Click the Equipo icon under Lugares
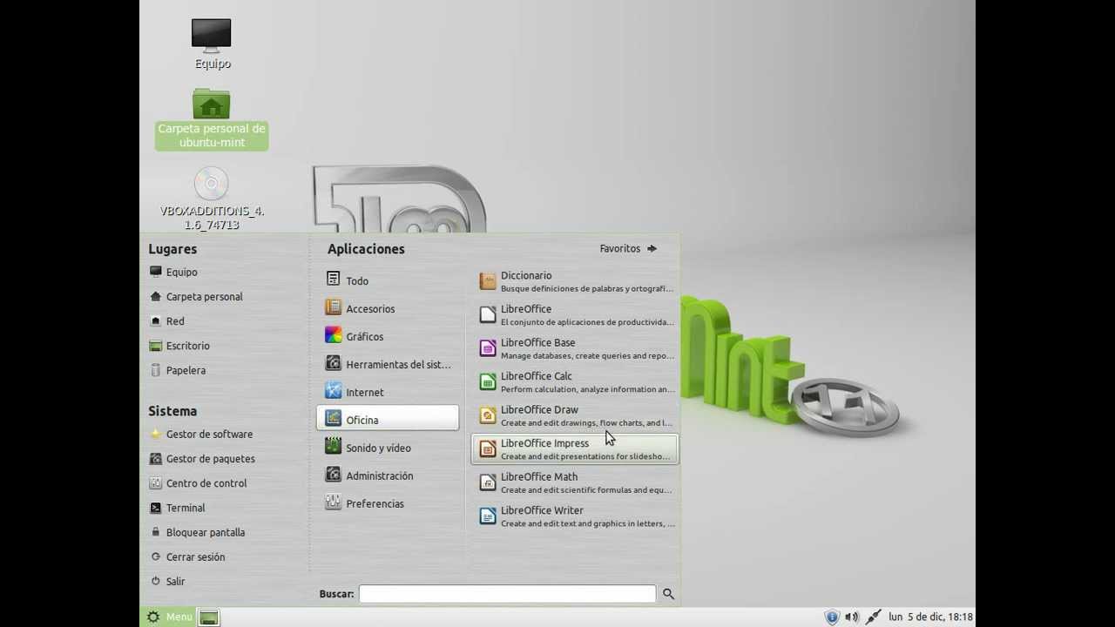 point(156,272)
